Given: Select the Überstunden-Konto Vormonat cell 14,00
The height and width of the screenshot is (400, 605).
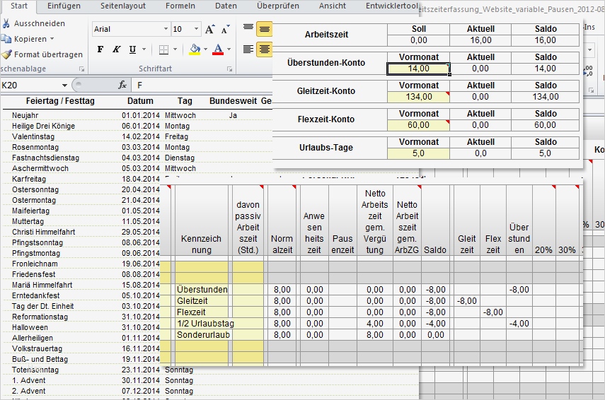Looking at the screenshot, I should click(418, 69).
